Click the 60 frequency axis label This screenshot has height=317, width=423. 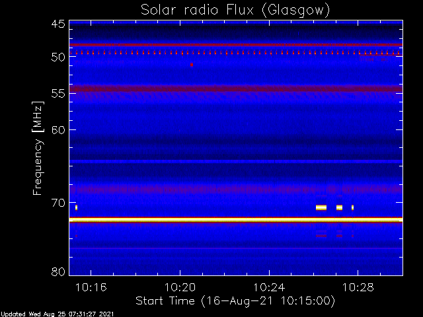pyautogui.click(x=58, y=130)
